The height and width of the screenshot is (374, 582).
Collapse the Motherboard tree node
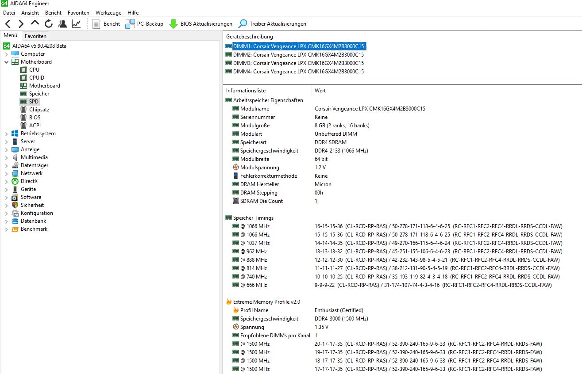(x=6, y=62)
